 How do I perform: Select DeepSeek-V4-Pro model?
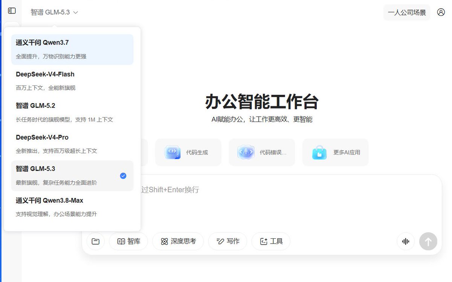72,144
